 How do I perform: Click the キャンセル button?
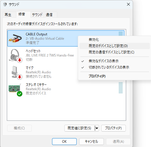[92, 142]
